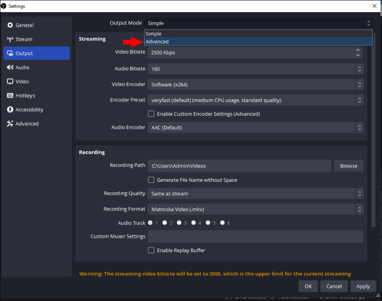The height and width of the screenshot is (301, 382).
Task: Select Audio Track 5
Action: [208, 223]
